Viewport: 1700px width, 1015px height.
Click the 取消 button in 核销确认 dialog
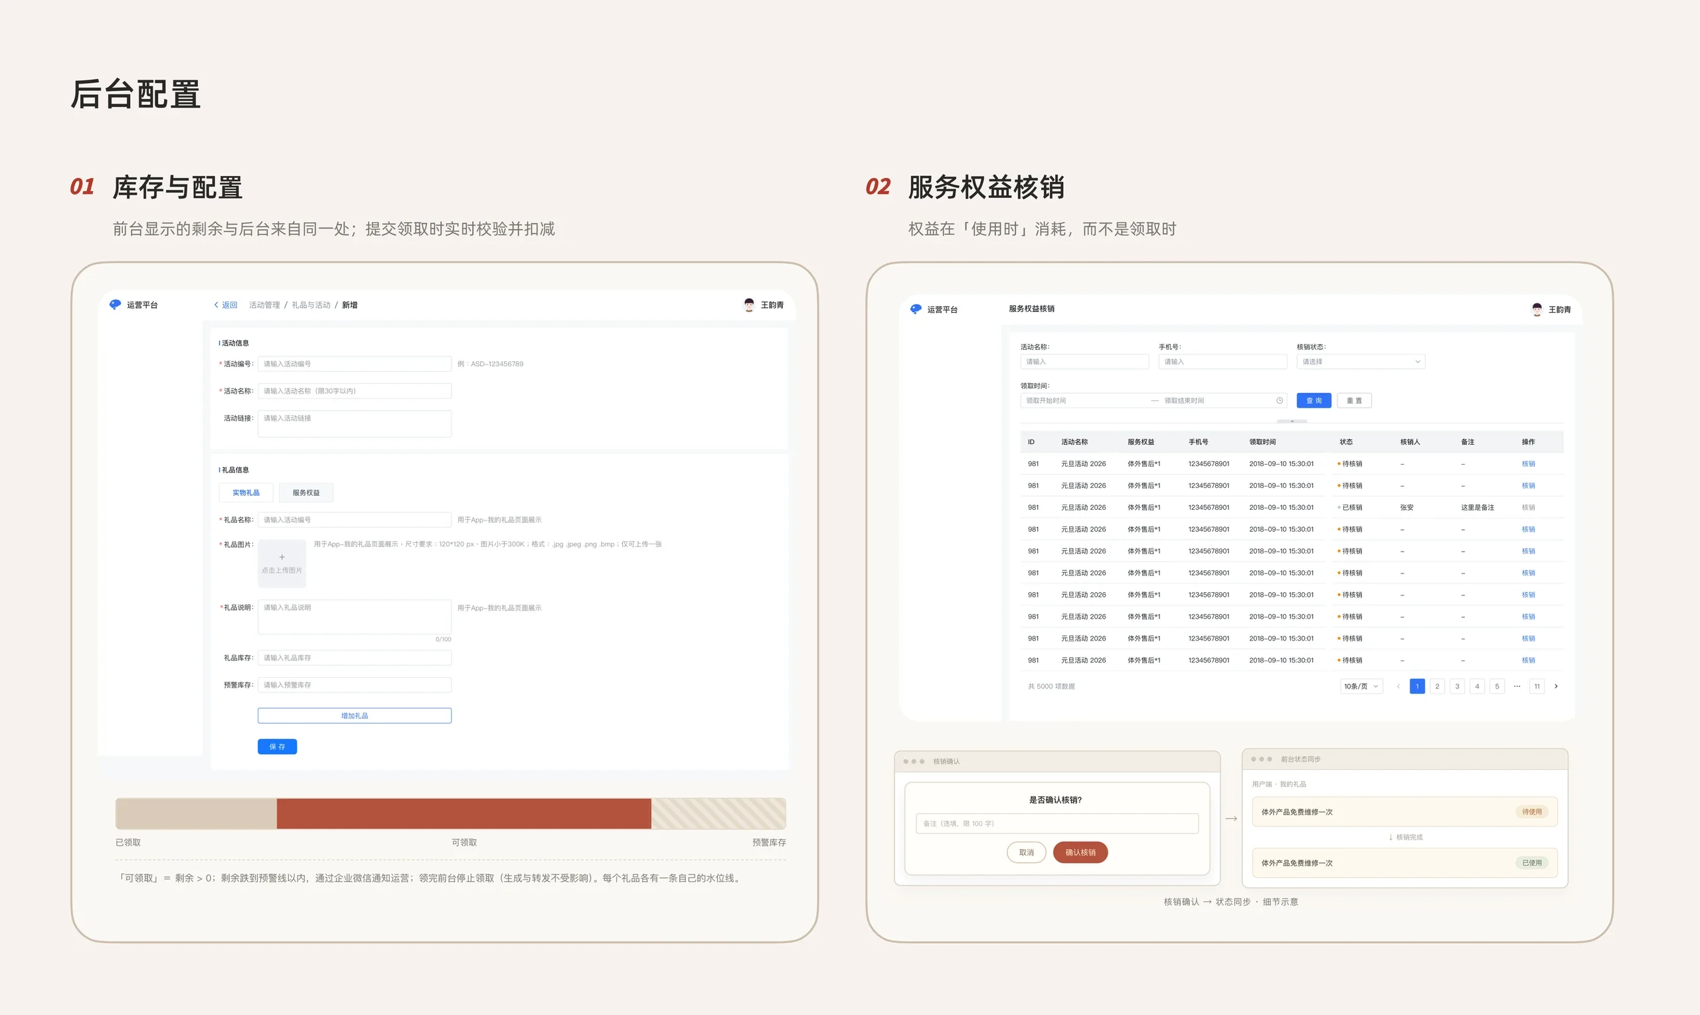point(1026,852)
